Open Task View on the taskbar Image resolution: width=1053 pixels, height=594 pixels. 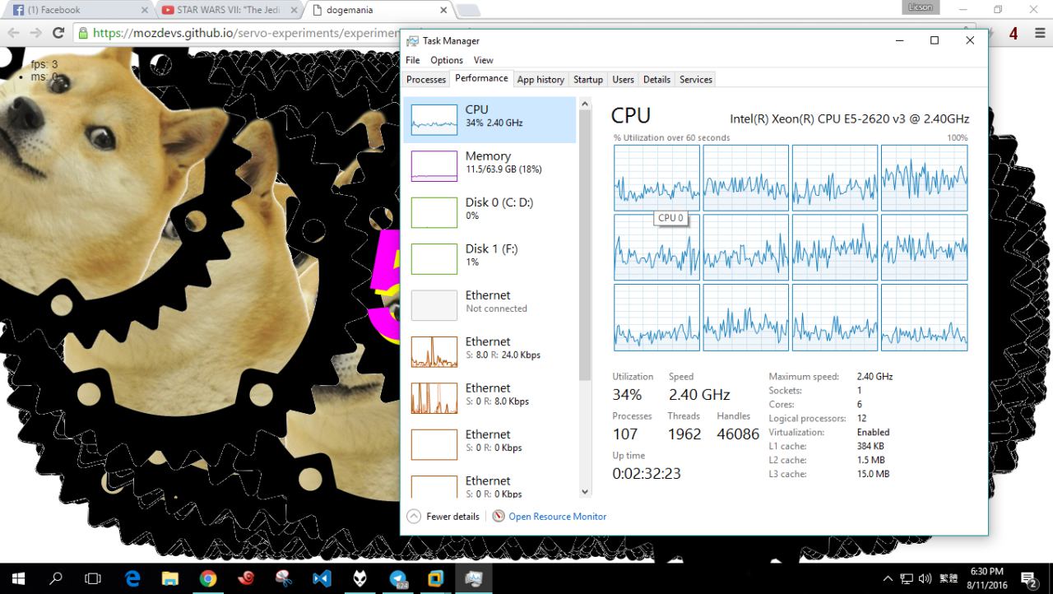pos(93,578)
